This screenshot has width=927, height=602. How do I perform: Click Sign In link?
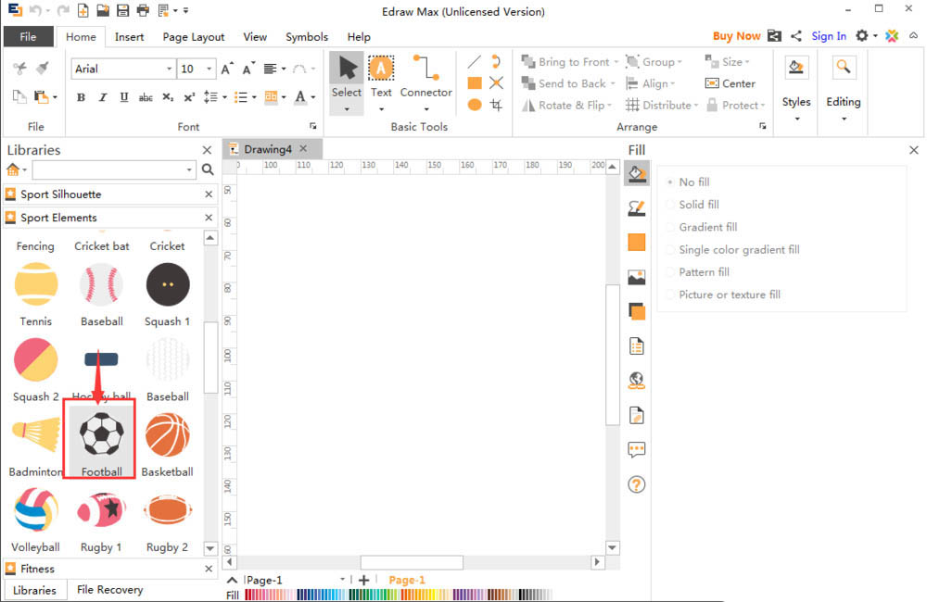pyautogui.click(x=829, y=36)
